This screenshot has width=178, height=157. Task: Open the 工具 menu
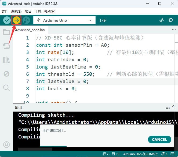pyautogui.click(x=38, y=12)
